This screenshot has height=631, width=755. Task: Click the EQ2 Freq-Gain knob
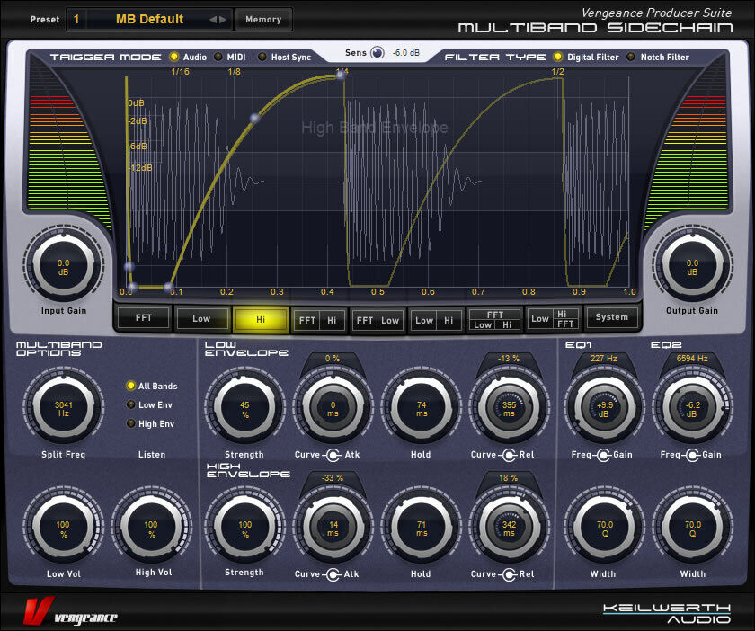point(692,408)
